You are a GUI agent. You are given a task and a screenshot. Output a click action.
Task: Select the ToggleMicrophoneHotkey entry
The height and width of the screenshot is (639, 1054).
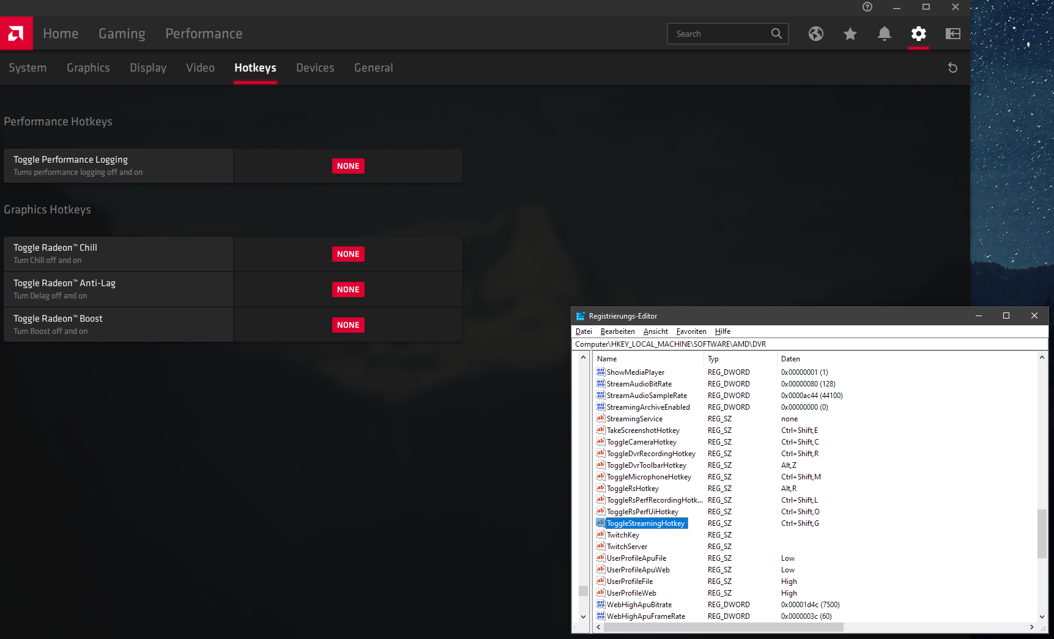649,477
